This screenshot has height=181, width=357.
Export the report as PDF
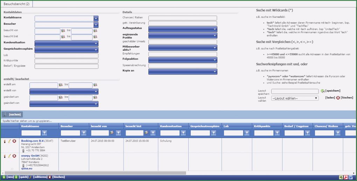[x=346, y=177]
